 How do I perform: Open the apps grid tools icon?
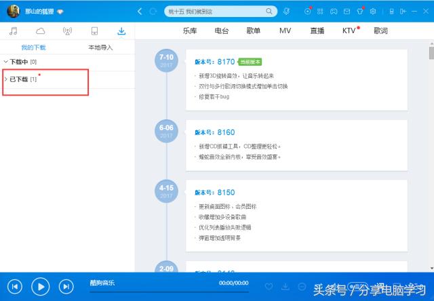[x=320, y=12]
